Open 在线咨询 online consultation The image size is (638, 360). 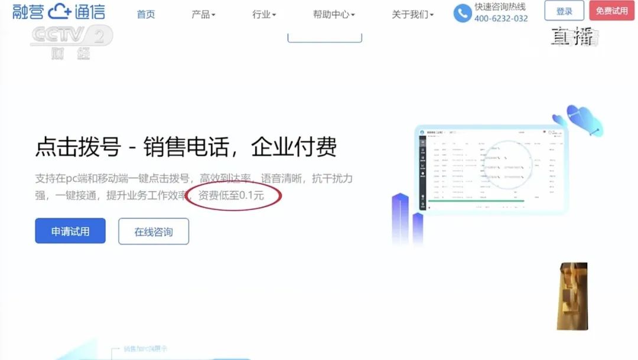[x=154, y=231]
